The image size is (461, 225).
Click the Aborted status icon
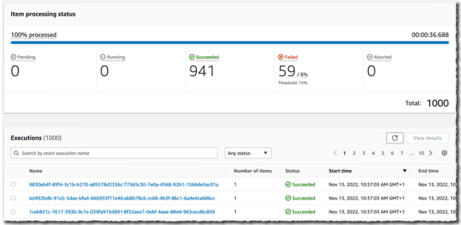point(369,57)
